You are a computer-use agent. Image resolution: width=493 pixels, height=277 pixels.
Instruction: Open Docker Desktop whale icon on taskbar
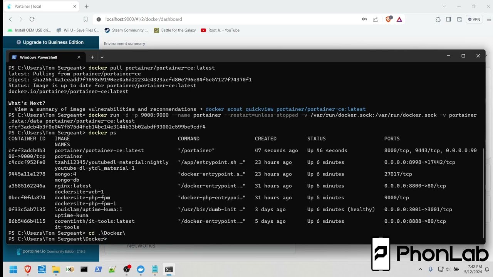click(141, 269)
